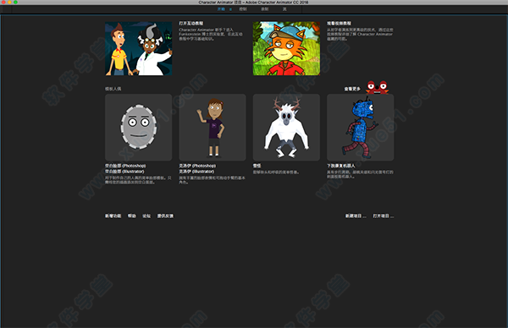508x328 pixels.
Task: Open the interactive tutorial thumbnail with scientist
Action: (138, 48)
